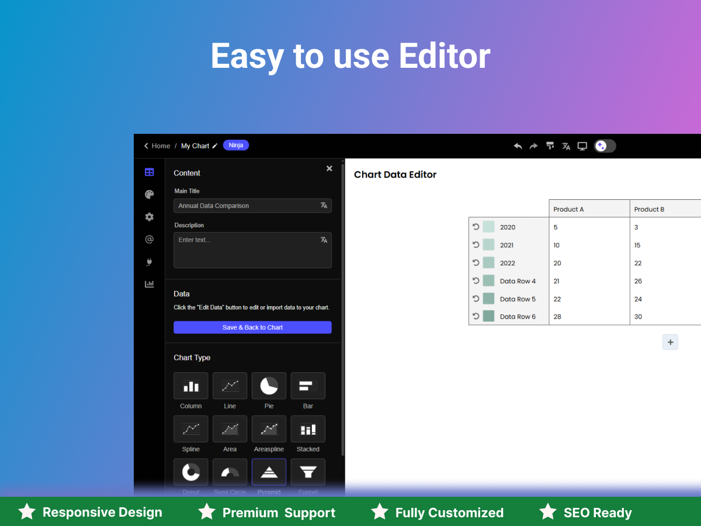Click reset icon for row 2022
701x526 pixels.
[476, 262]
